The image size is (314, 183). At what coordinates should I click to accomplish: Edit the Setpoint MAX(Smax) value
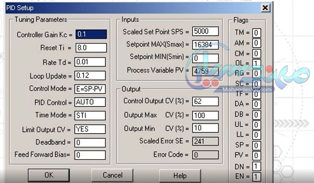[205, 45]
